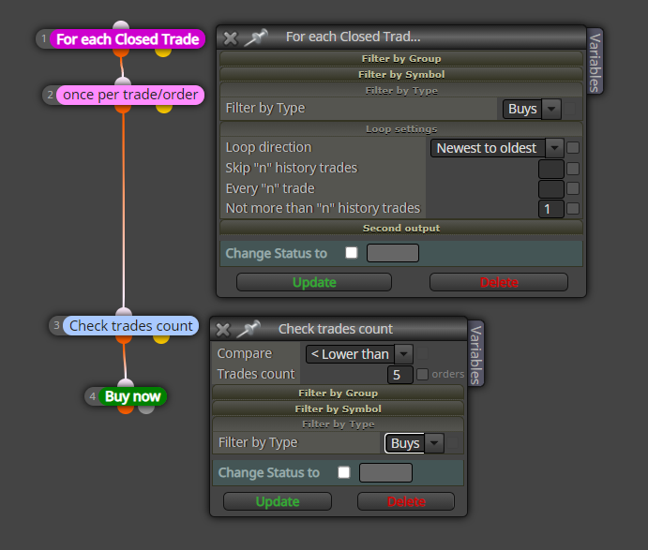648x550 pixels.
Task: Select the For each Closed Trade node
Action: (128, 39)
